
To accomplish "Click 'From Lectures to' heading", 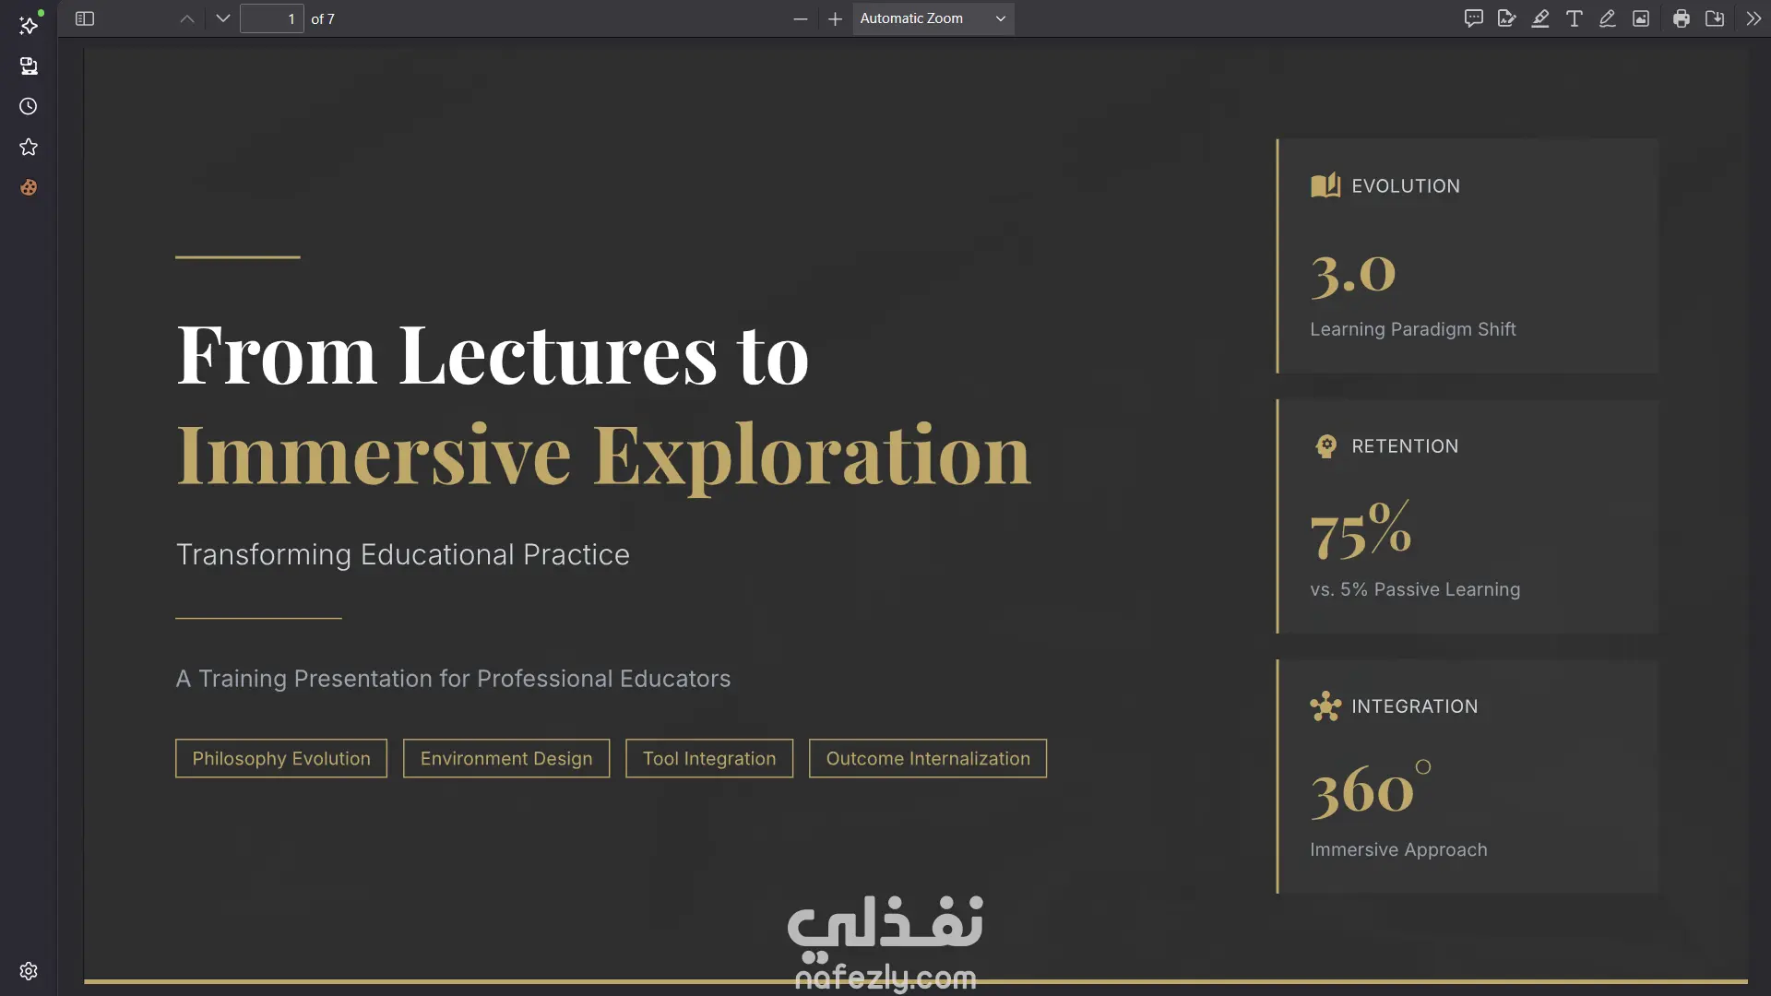I will coord(493,354).
